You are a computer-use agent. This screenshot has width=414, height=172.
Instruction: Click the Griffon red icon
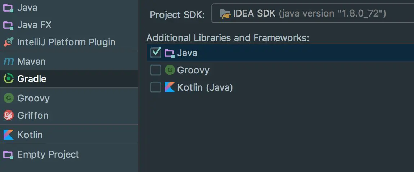[8, 116]
